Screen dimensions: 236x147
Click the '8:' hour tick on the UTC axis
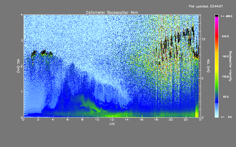pos(83,120)
